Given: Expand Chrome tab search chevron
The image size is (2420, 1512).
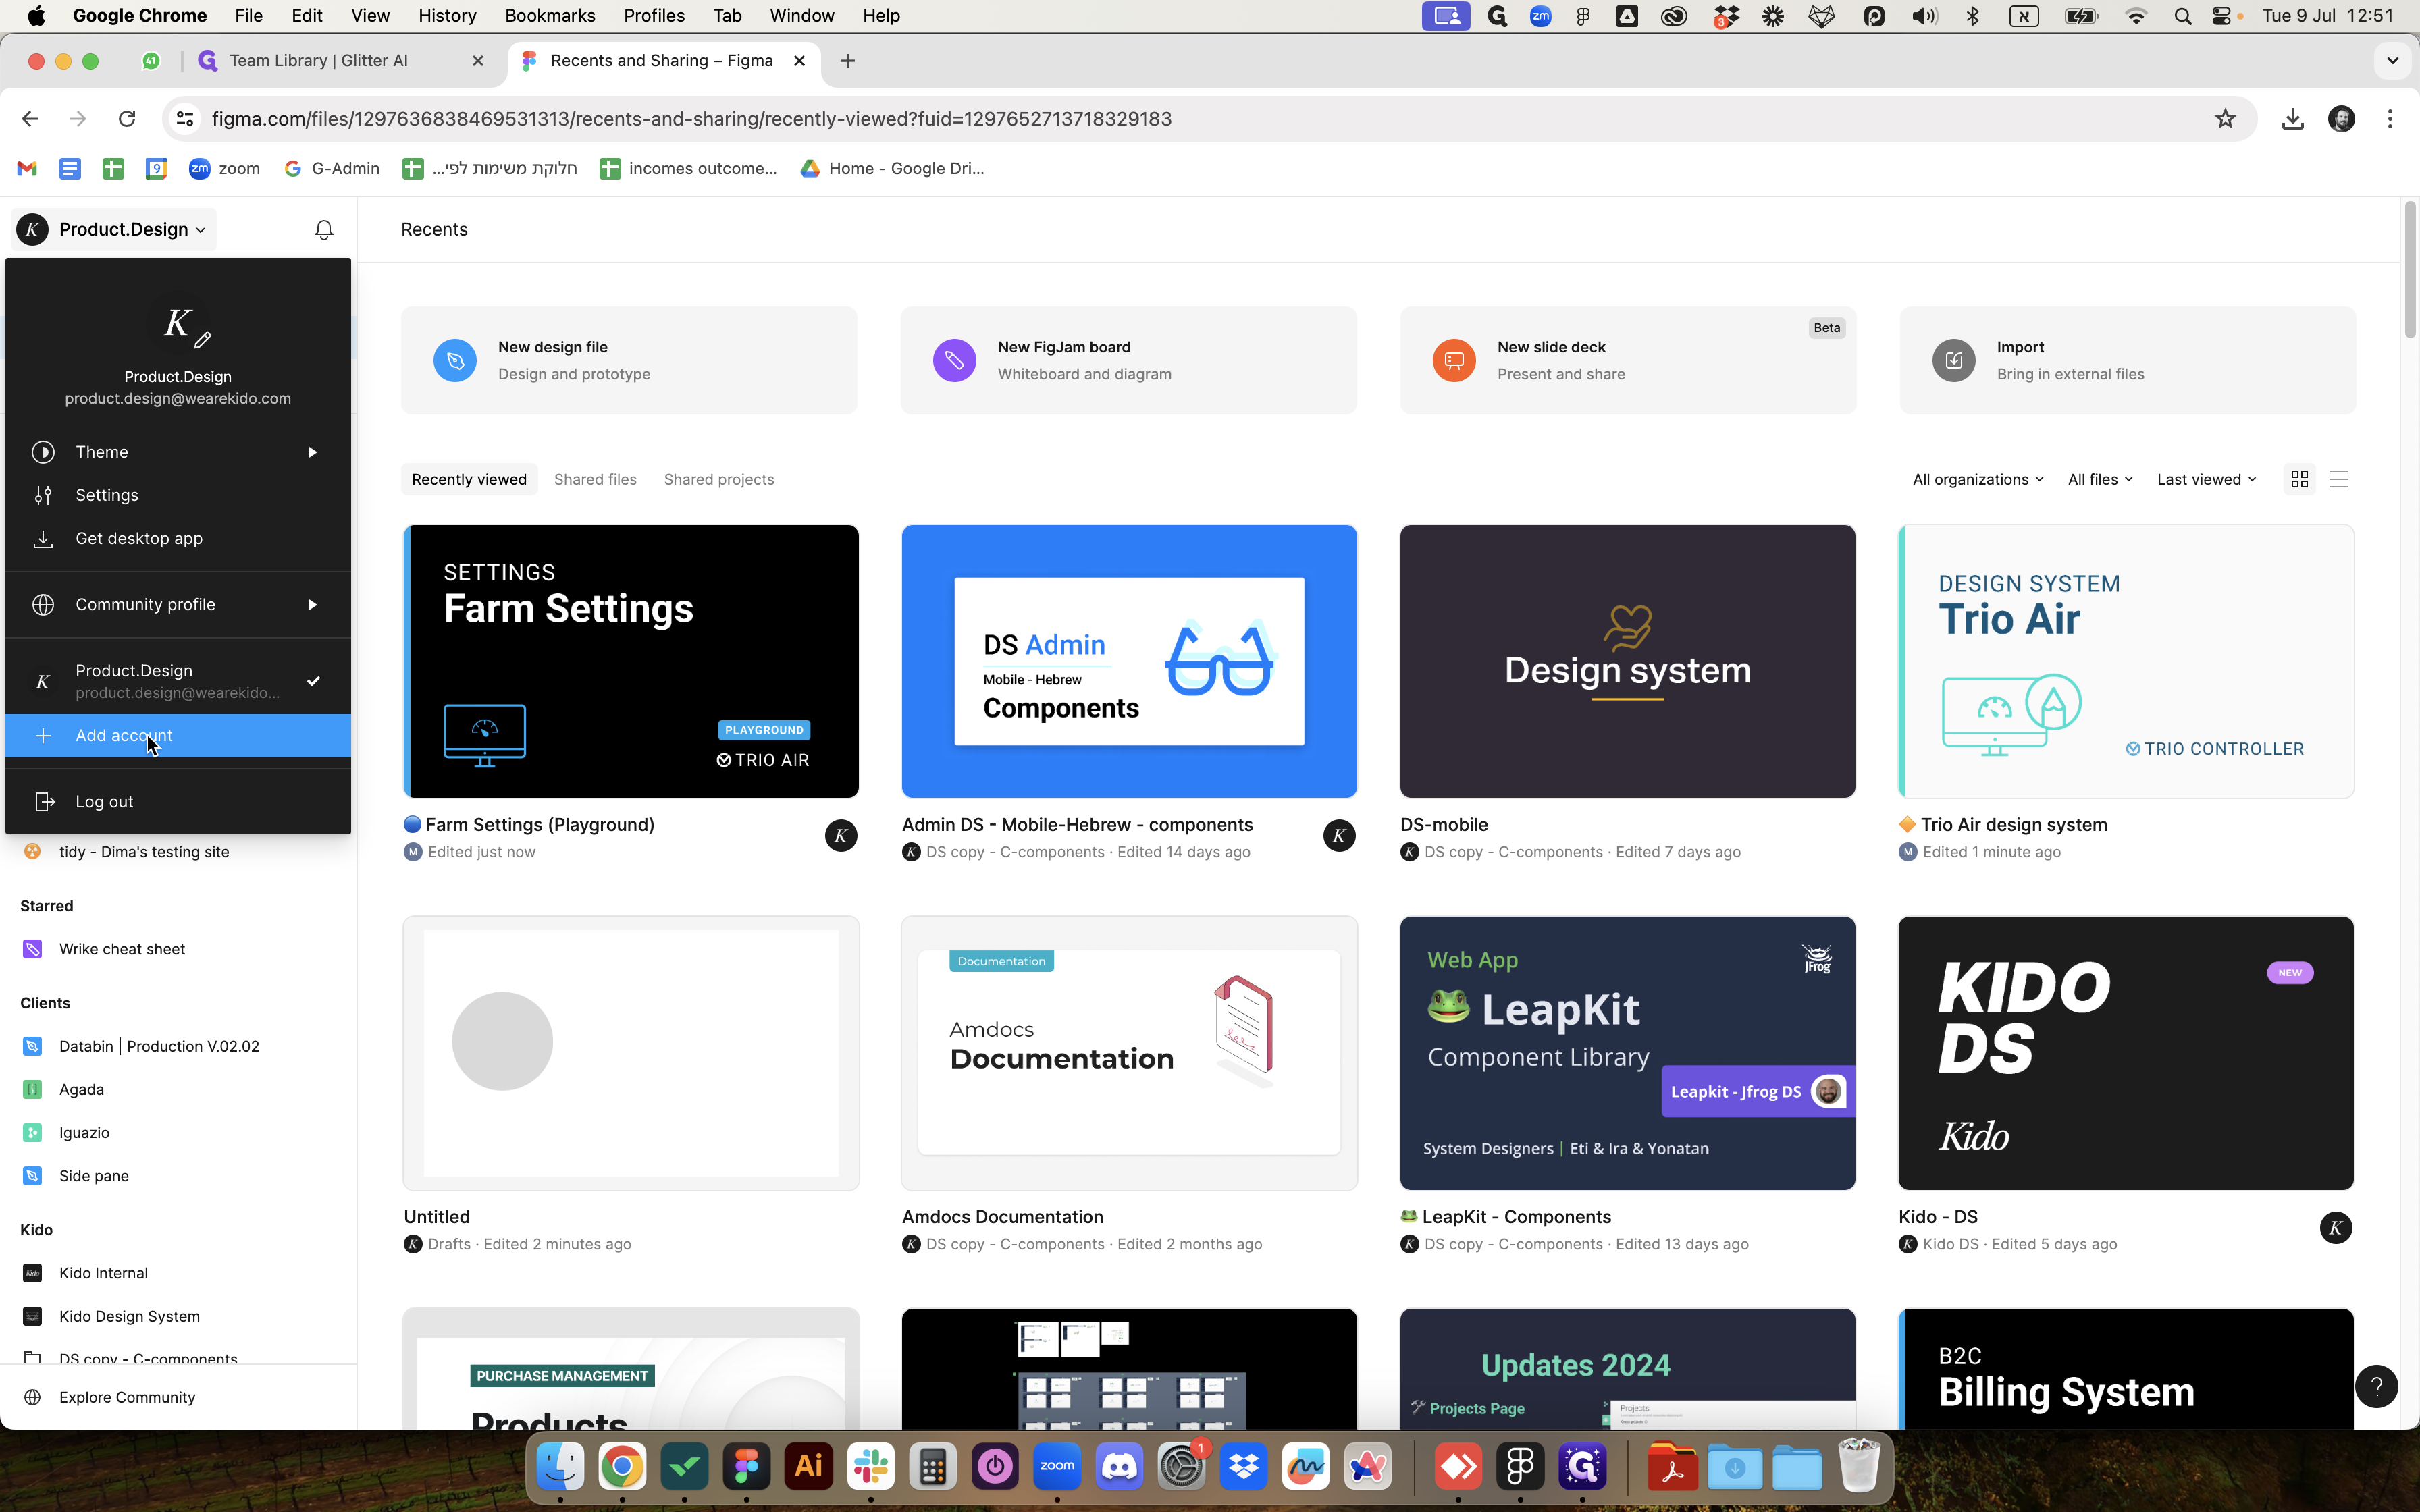Looking at the screenshot, I should pos(2392,61).
